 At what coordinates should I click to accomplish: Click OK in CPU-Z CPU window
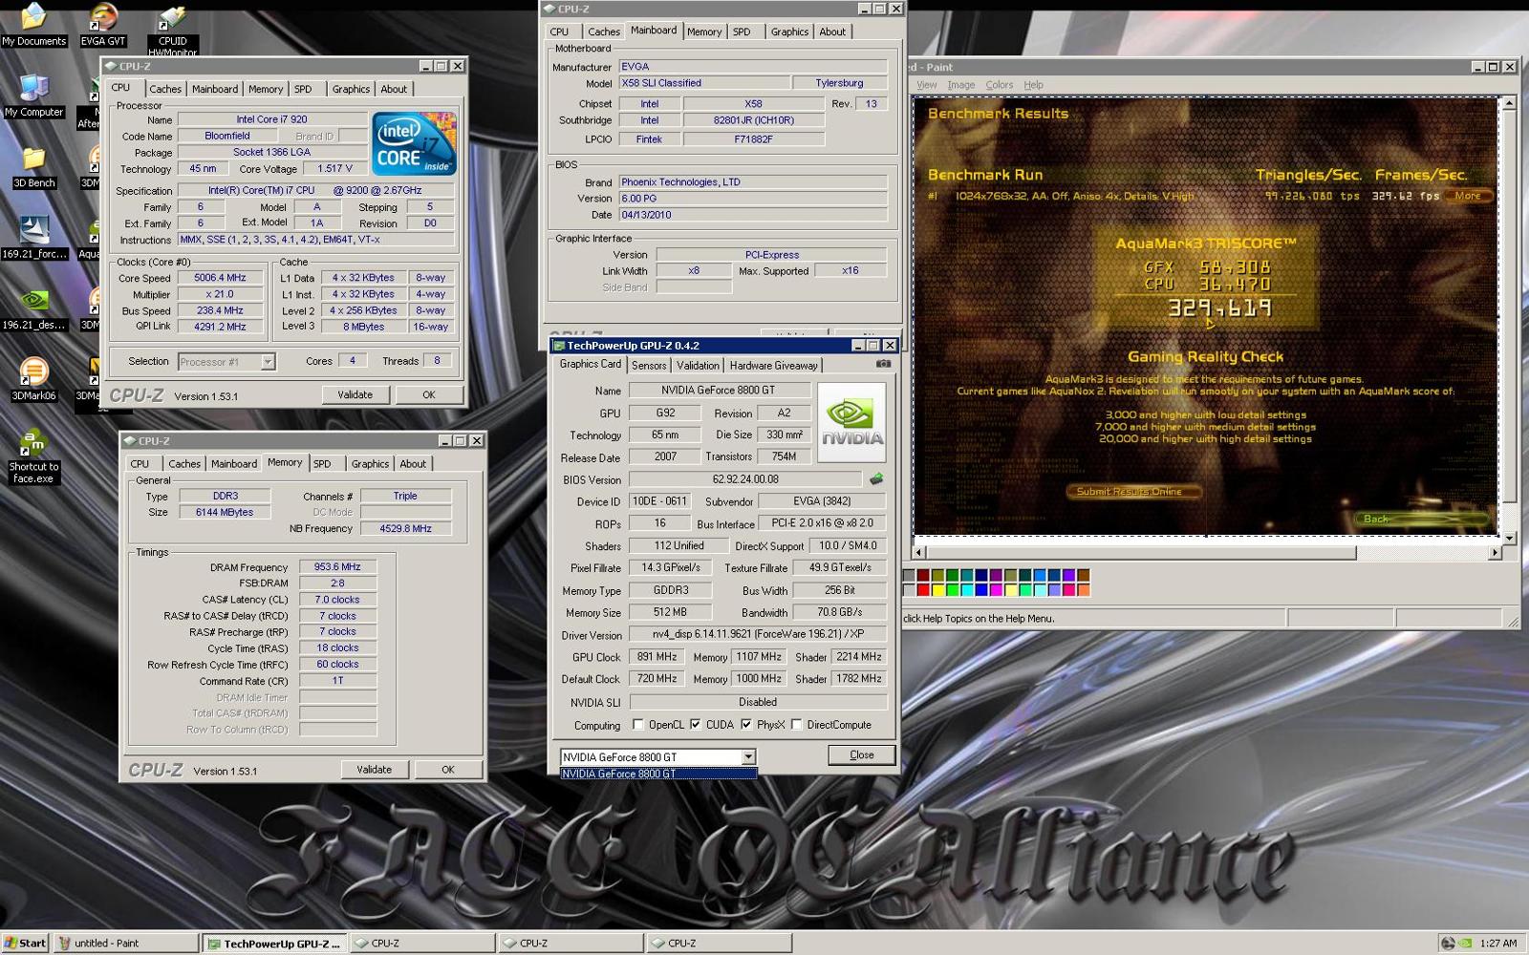pyautogui.click(x=429, y=394)
